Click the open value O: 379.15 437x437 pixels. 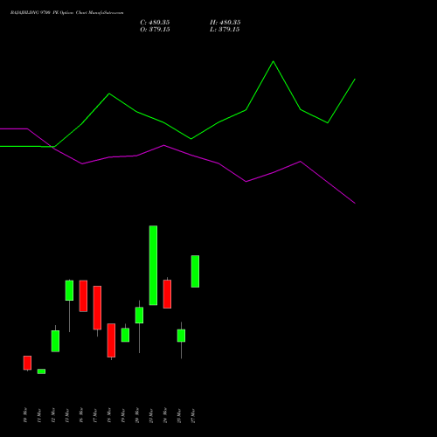155,30
